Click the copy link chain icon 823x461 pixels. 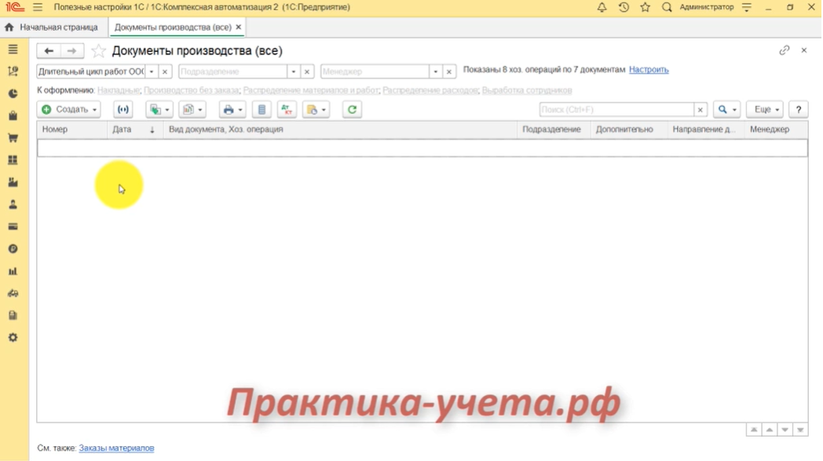[x=784, y=50]
